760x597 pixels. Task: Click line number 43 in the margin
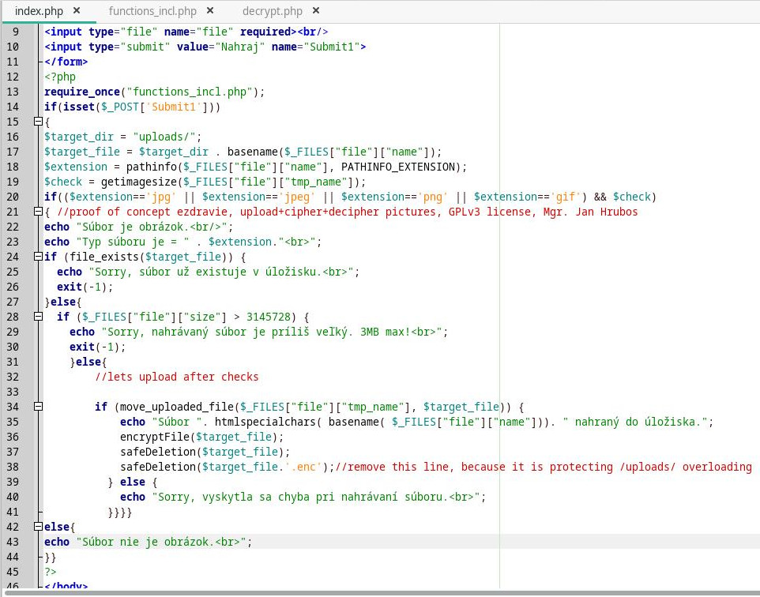(x=12, y=542)
